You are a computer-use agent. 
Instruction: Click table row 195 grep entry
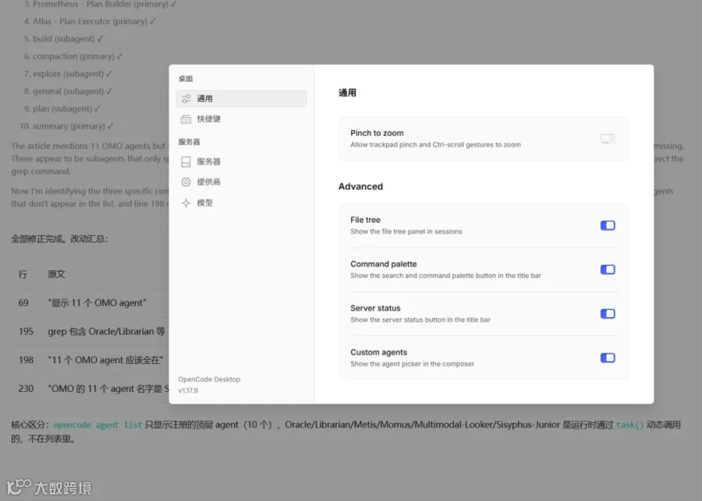90,331
